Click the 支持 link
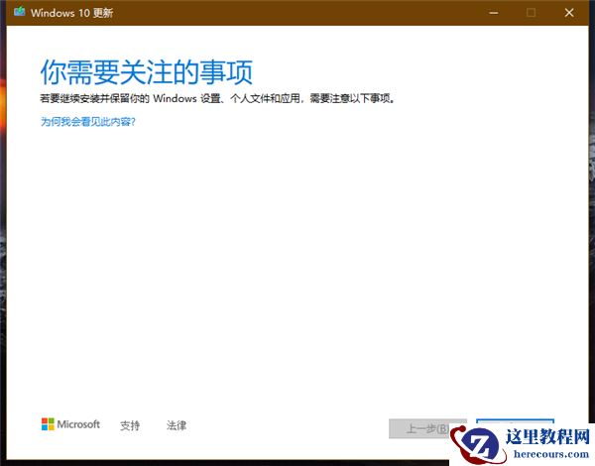 (x=130, y=425)
